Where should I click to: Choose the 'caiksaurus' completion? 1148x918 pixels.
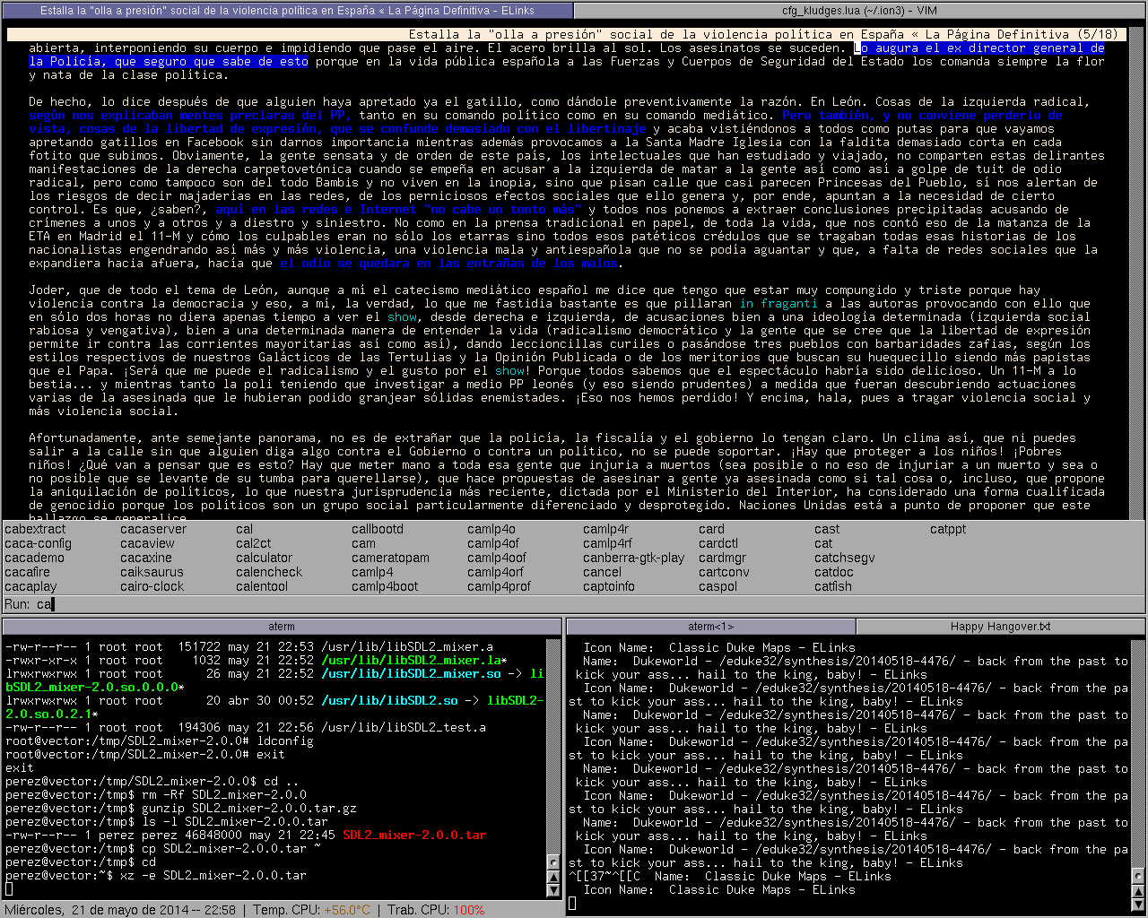152,572
